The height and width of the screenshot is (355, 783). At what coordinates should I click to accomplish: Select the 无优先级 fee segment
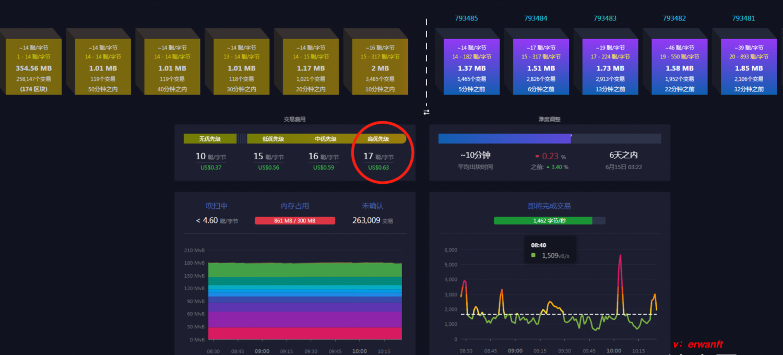click(210, 139)
